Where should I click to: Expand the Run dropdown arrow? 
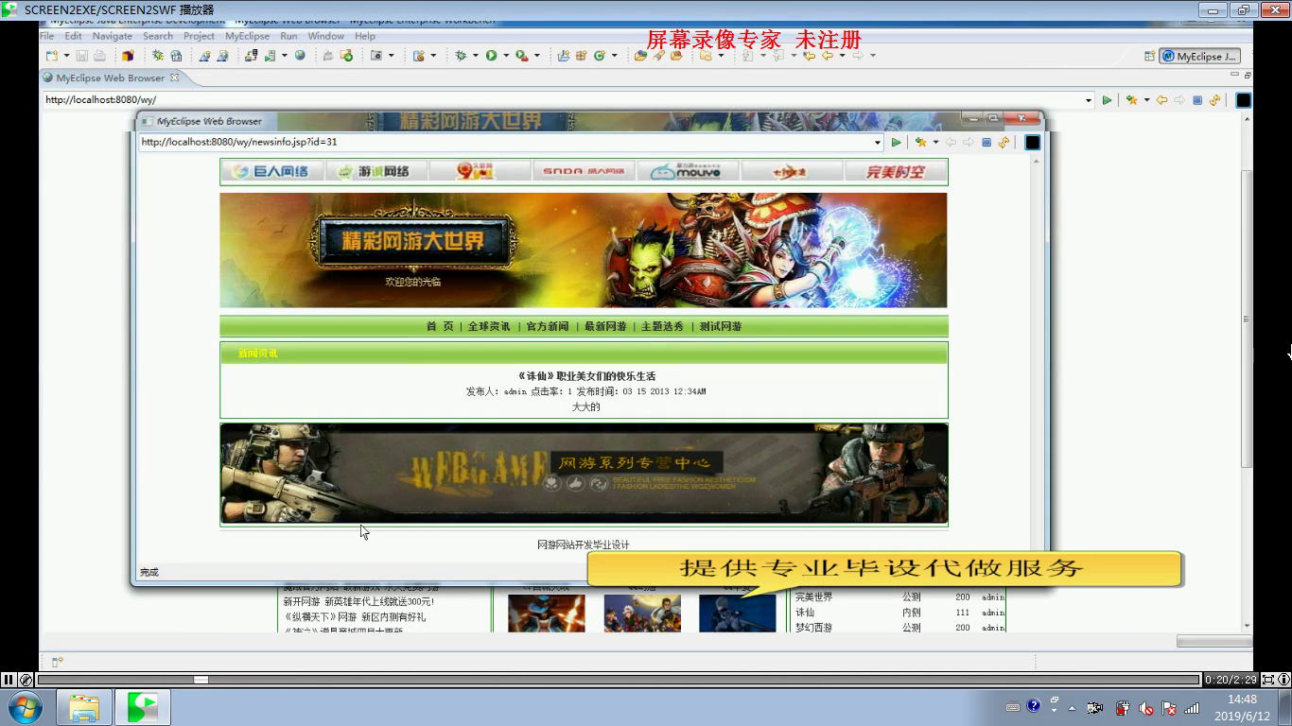click(505, 56)
